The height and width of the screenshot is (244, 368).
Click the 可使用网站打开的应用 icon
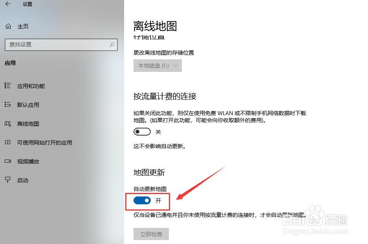[8, 142]
